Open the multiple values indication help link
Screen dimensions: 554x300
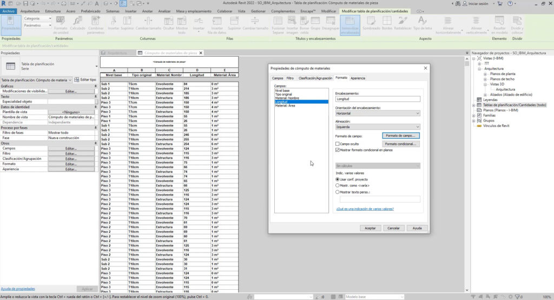(365, 209)
